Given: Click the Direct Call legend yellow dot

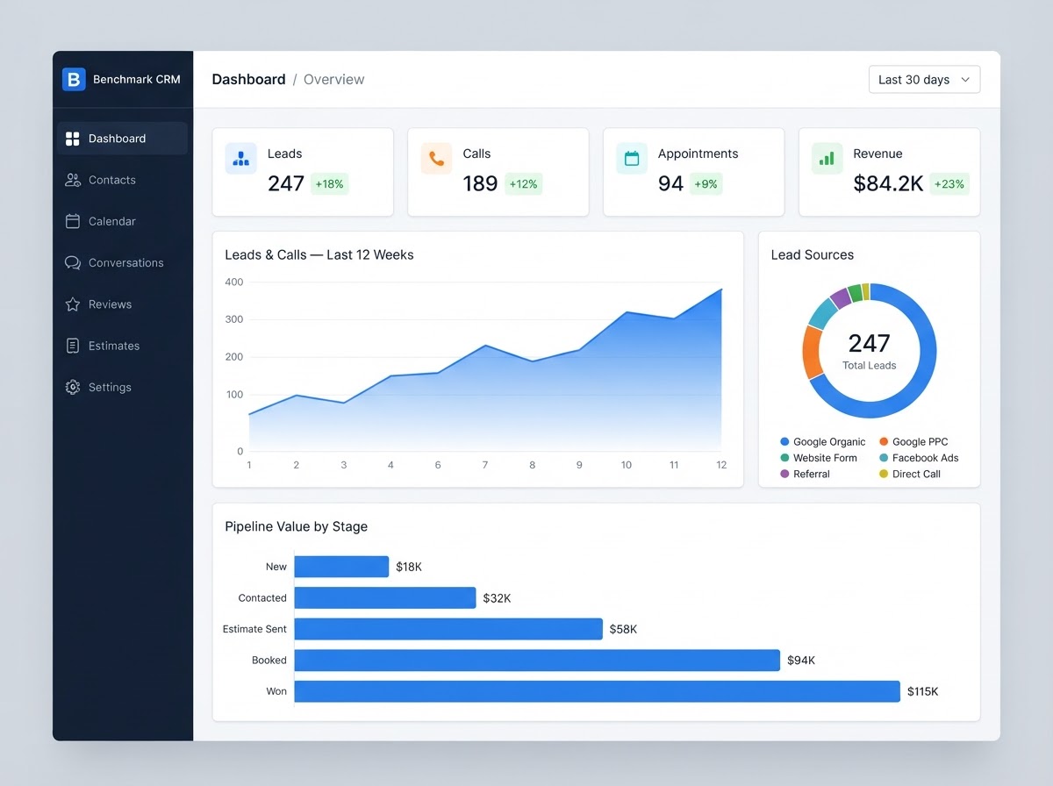Looking at the screenshot, I should coord(884,474).
